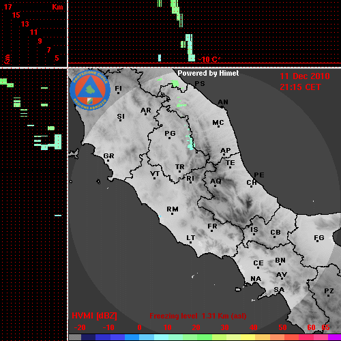Select the AN coastal city label
The image size is (341, 341).
click(223, 102)
